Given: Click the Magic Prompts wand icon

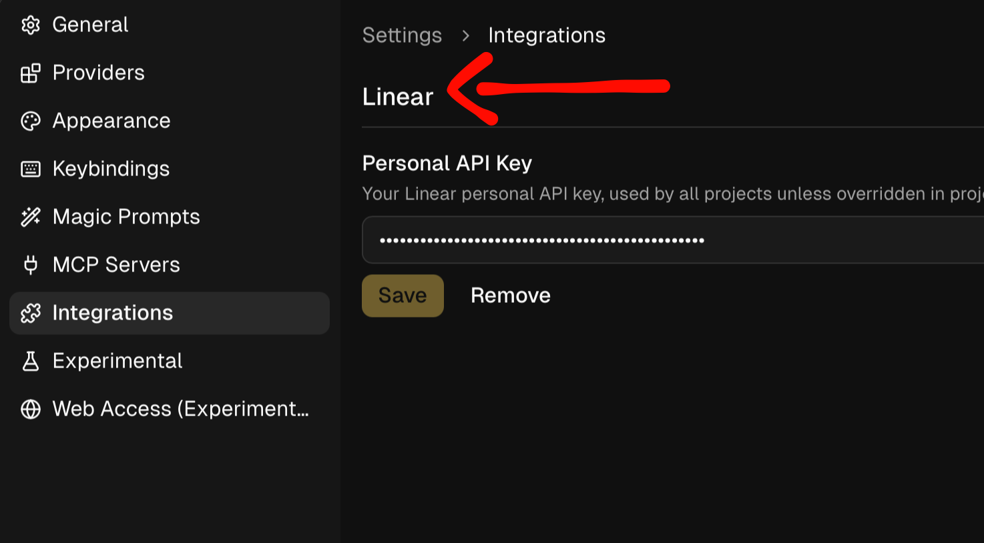Looking at the screenshot, I should (x=31, y=217).
